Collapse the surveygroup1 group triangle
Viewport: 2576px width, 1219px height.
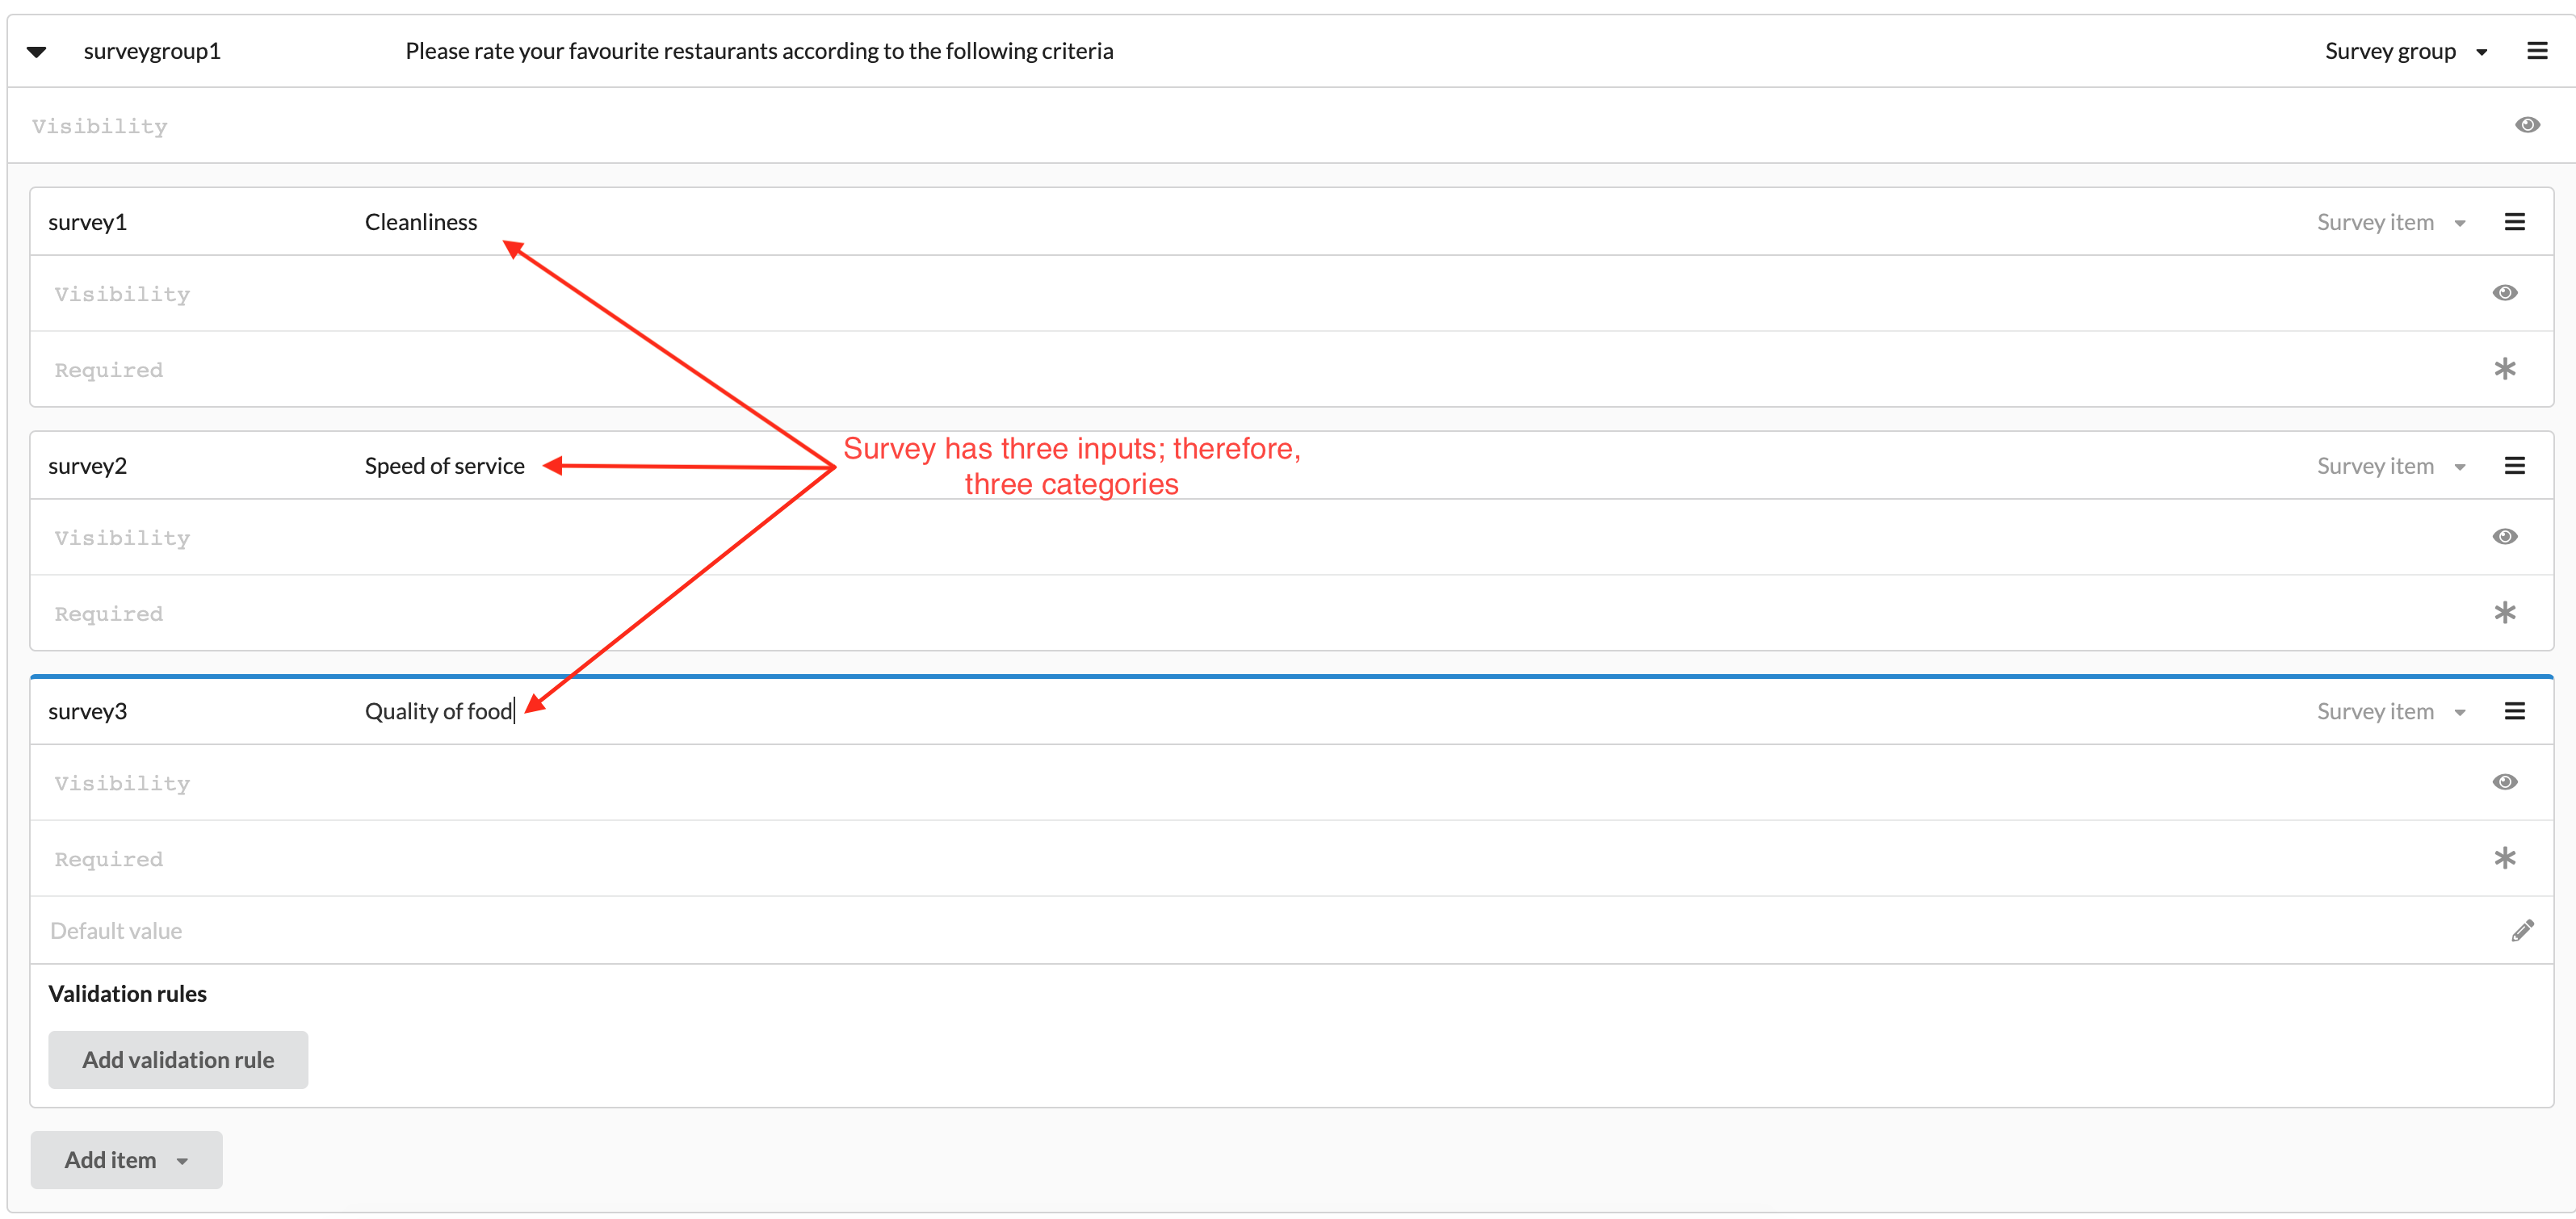(37, 52)
